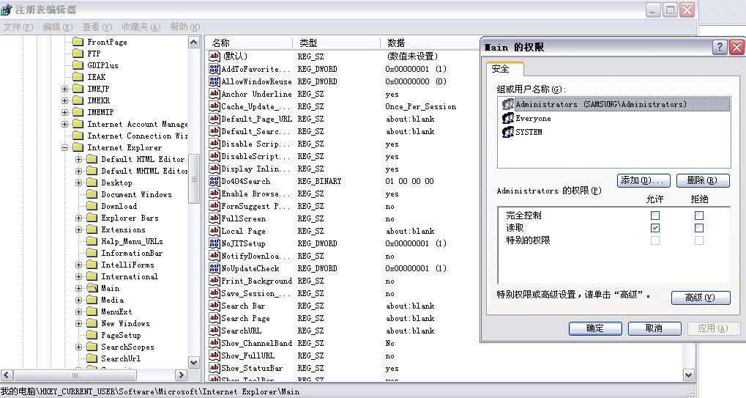Select the Document Windows folder icon
Image resolution: width=746 pixels, height=398 pixels.
click(x=92, y=194)
